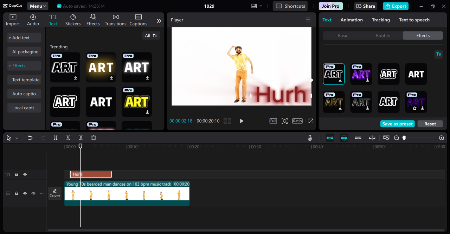Screen dimensions: 450x234
Task: Click the Cover button
Action: [x=55, y=193]
